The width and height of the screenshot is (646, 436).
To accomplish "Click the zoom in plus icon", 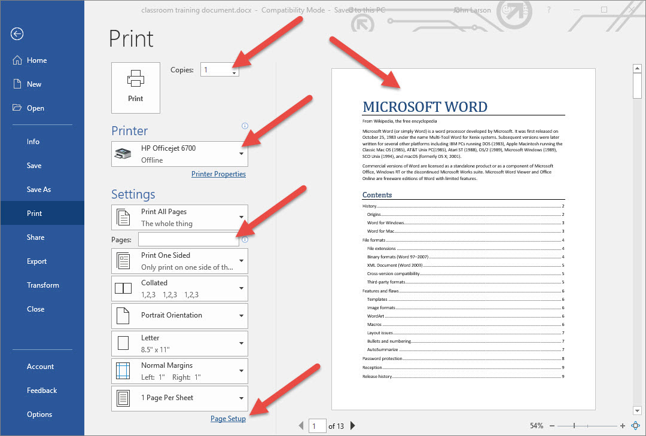I will coord(623,426).
